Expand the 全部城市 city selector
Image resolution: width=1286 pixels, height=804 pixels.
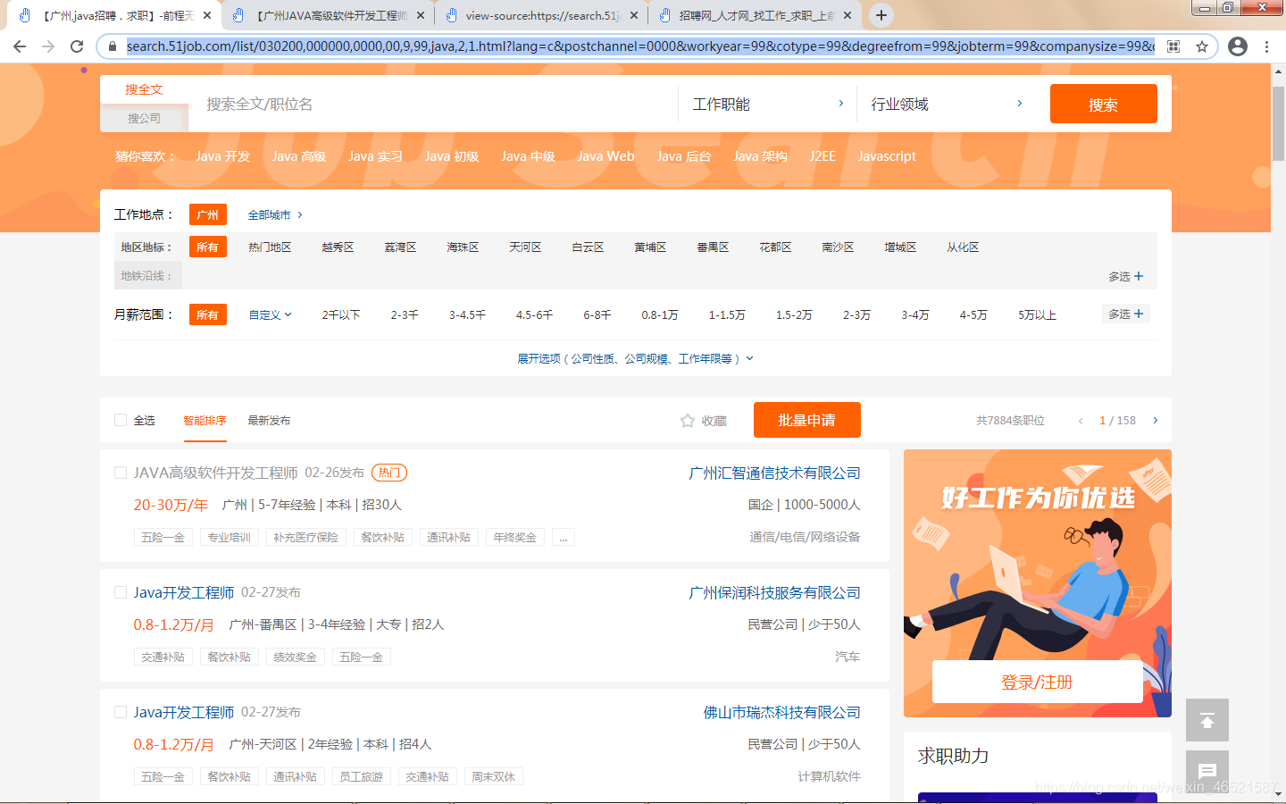click(275, 215)
